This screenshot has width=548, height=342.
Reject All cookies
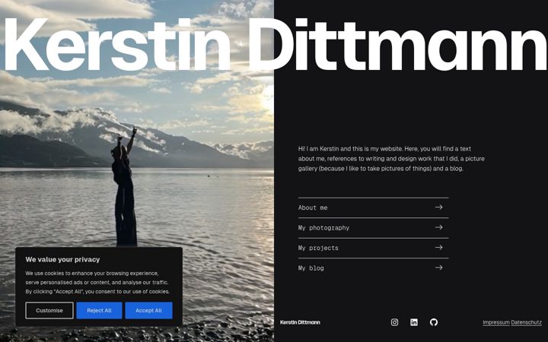coord(99,310)
